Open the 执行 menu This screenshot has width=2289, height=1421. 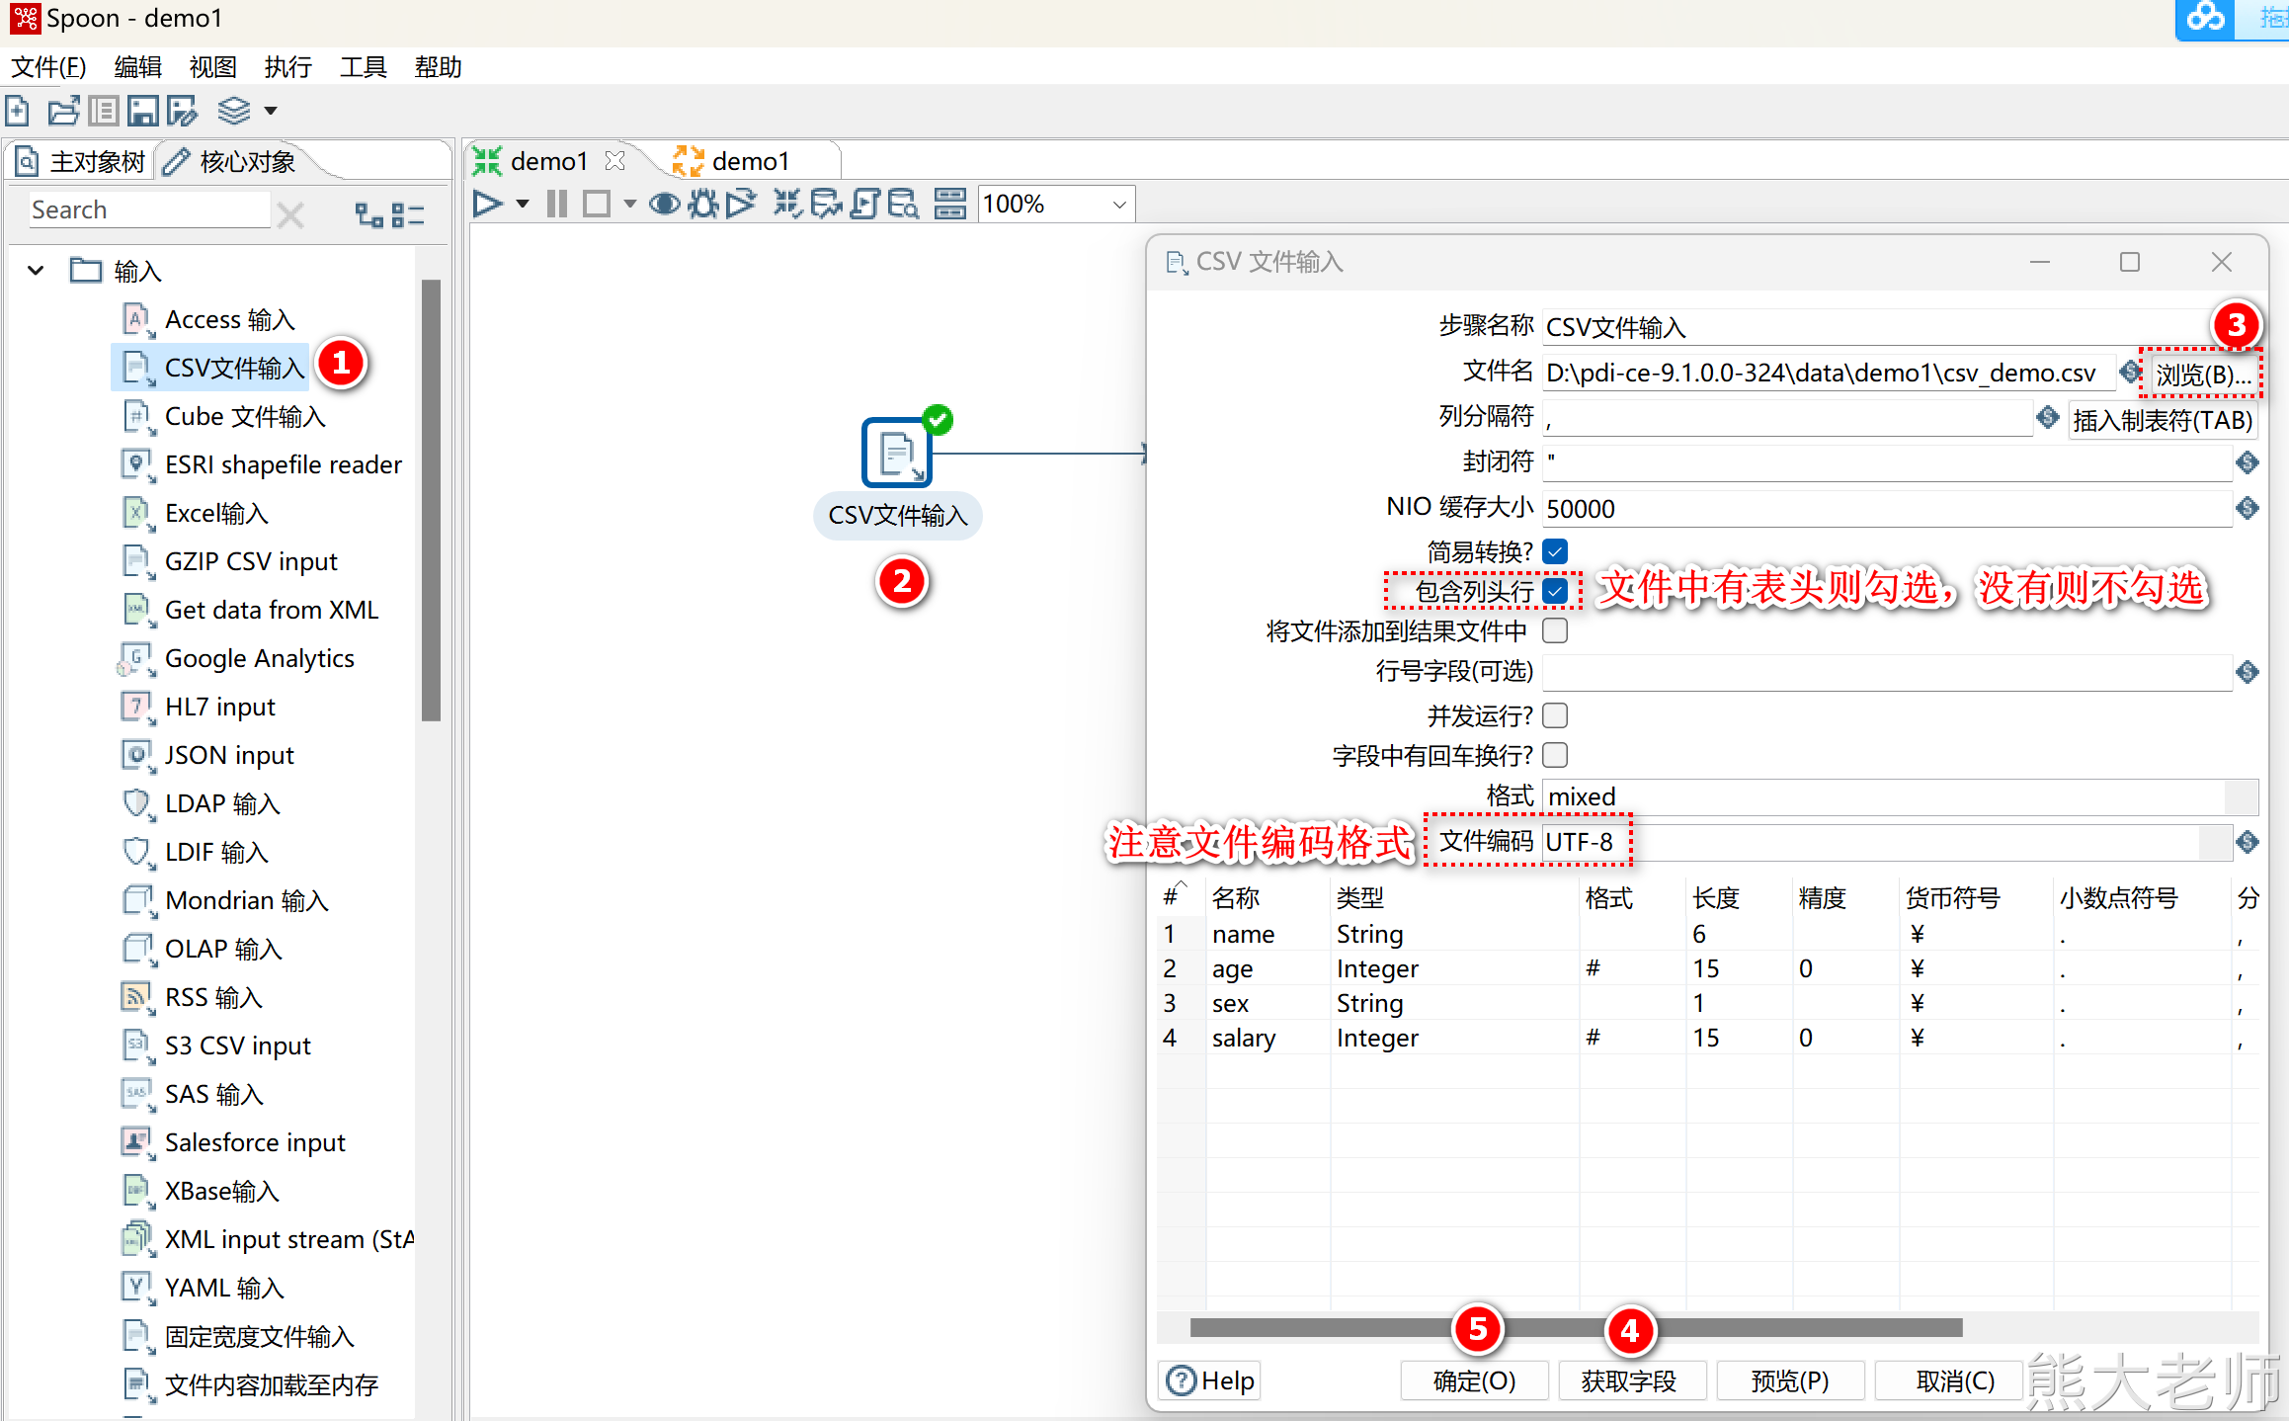coord(287,67)
